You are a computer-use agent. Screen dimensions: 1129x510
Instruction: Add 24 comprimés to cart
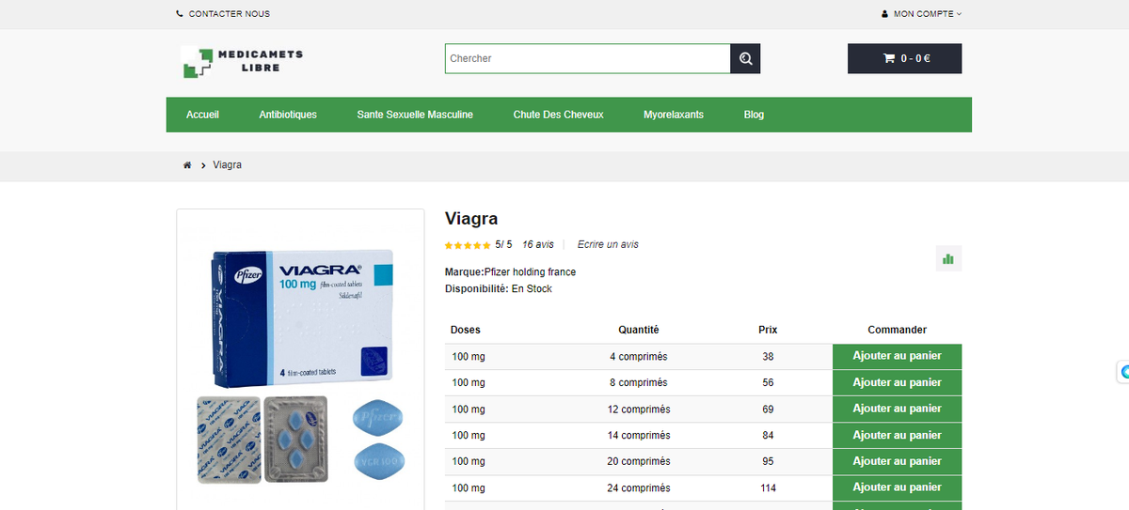(x=897, y=488)
